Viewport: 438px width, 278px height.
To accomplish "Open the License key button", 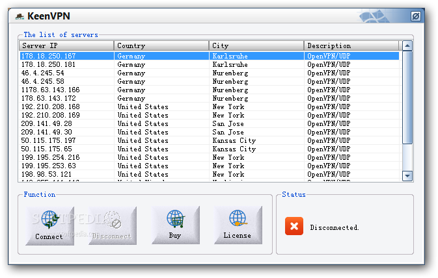I will click(x=238, y=225).
